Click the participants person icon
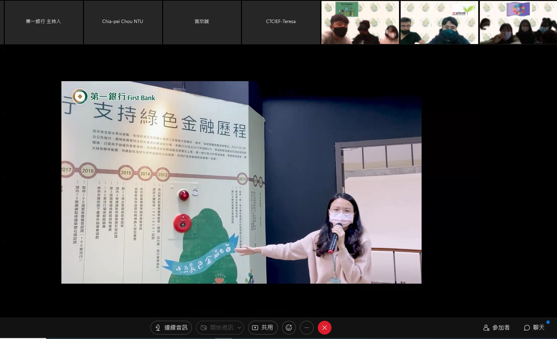Viewport: 557px width, 339px height. (486, 328)
